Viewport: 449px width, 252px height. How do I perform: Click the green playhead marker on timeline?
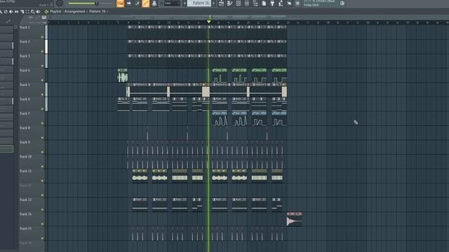point(209,22)
